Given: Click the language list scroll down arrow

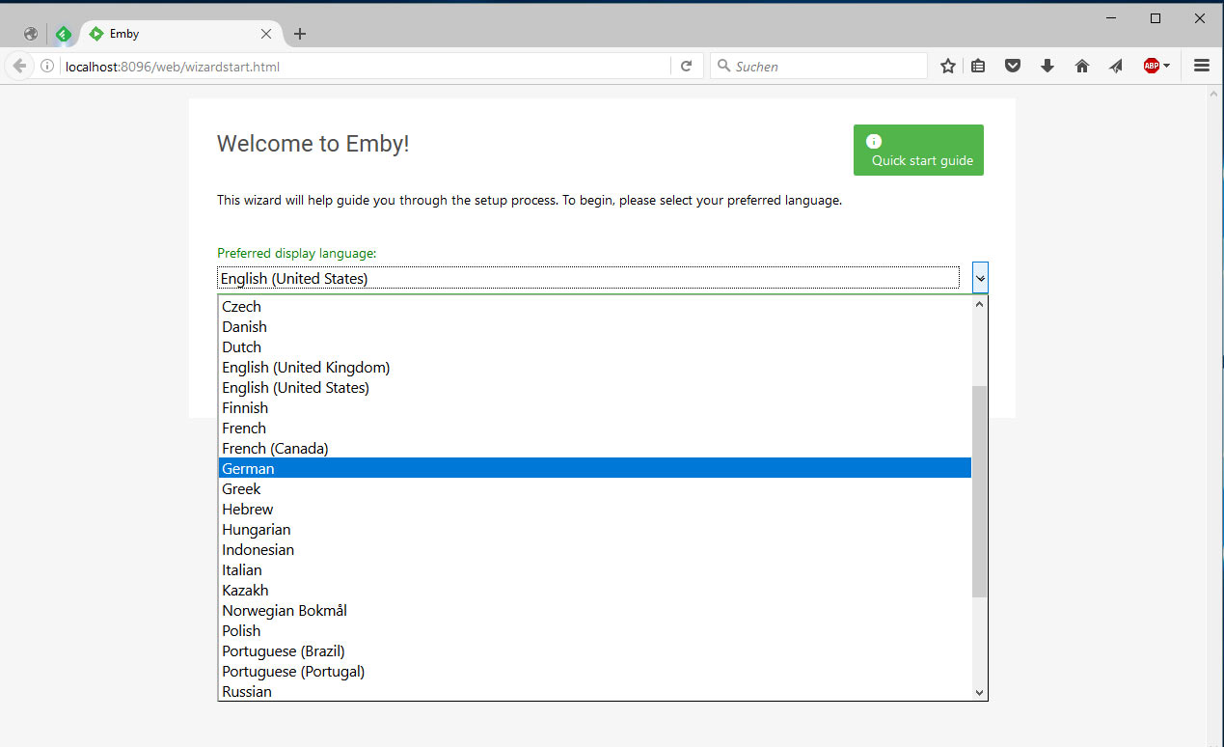Looking at the screenshot, I should 980,692.
